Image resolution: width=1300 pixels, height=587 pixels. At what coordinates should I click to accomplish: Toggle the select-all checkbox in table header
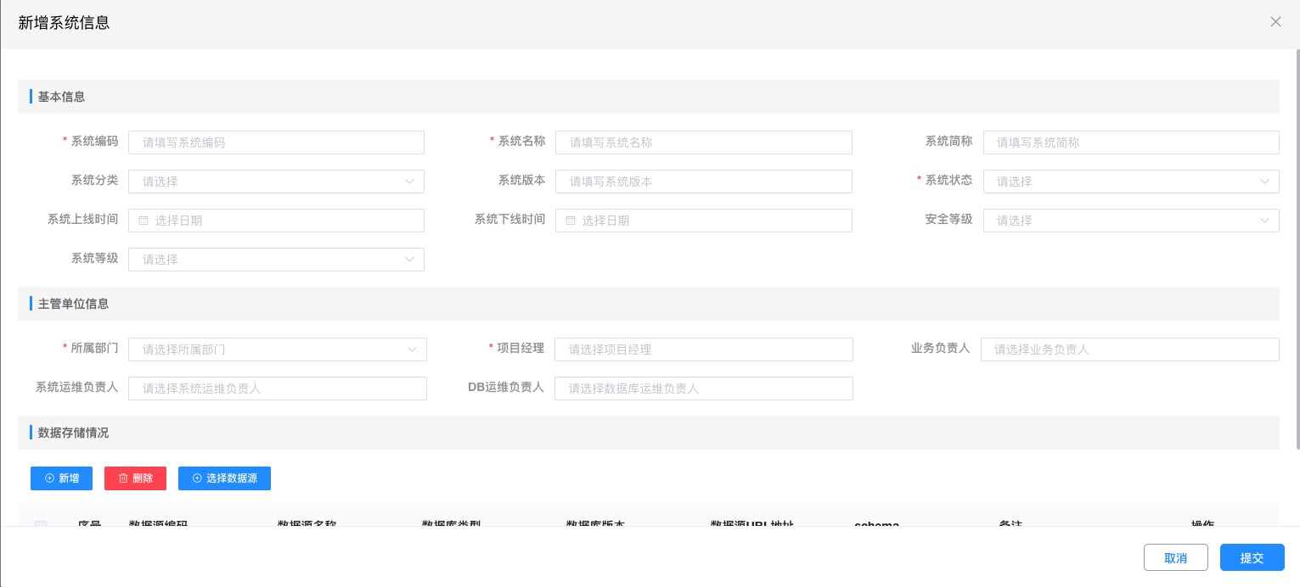(41, 523)
